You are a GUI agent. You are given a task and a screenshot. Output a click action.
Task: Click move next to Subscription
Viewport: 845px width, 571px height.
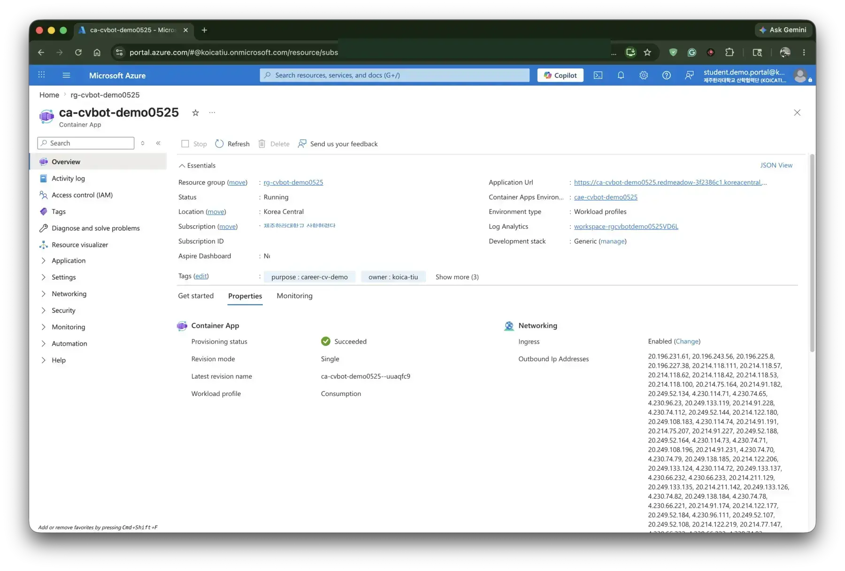point(227,226)
